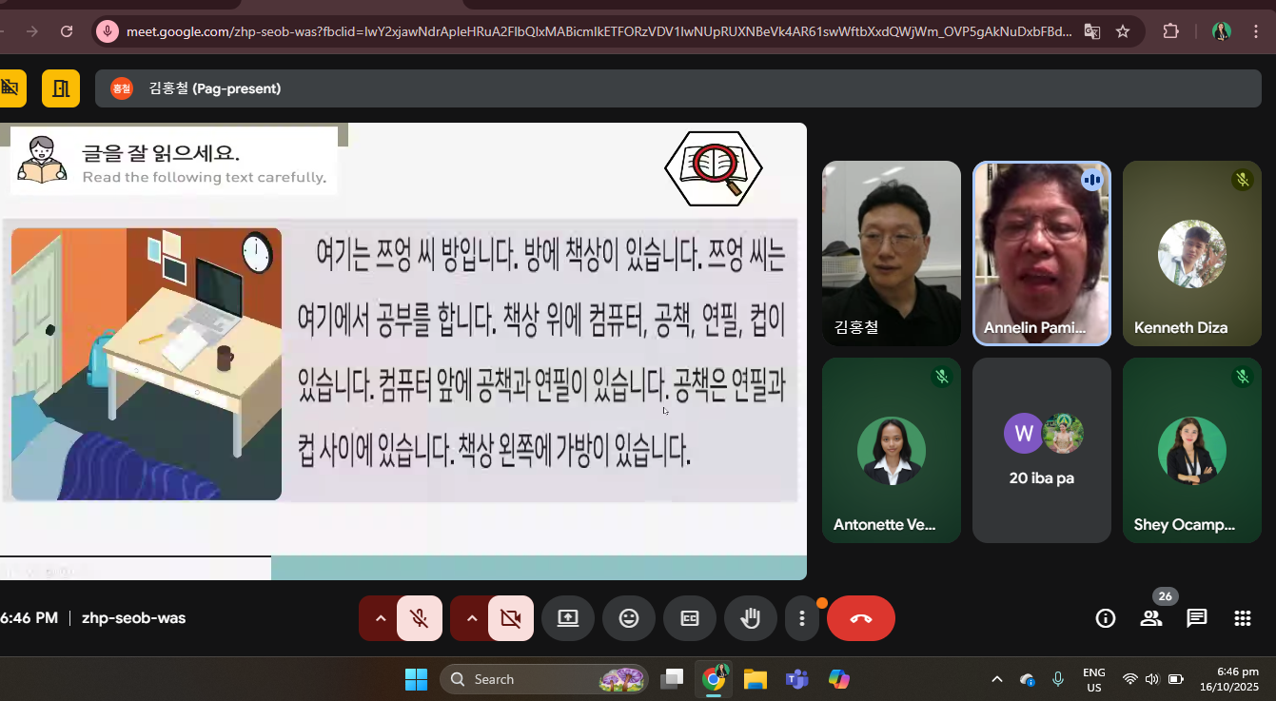Expand video settings arrow beside camera
The image size is (1276, 701).
click(x=472, y=618)
